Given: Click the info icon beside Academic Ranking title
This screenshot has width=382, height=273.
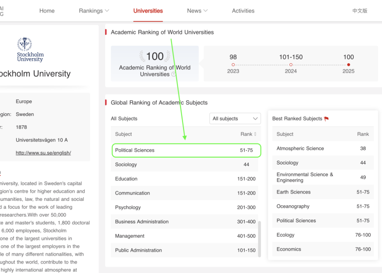Looking at the screenshot, I should point(174,75).
